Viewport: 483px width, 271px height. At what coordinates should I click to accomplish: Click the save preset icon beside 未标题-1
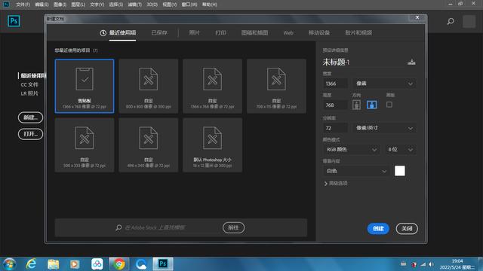tap(411, 62)
